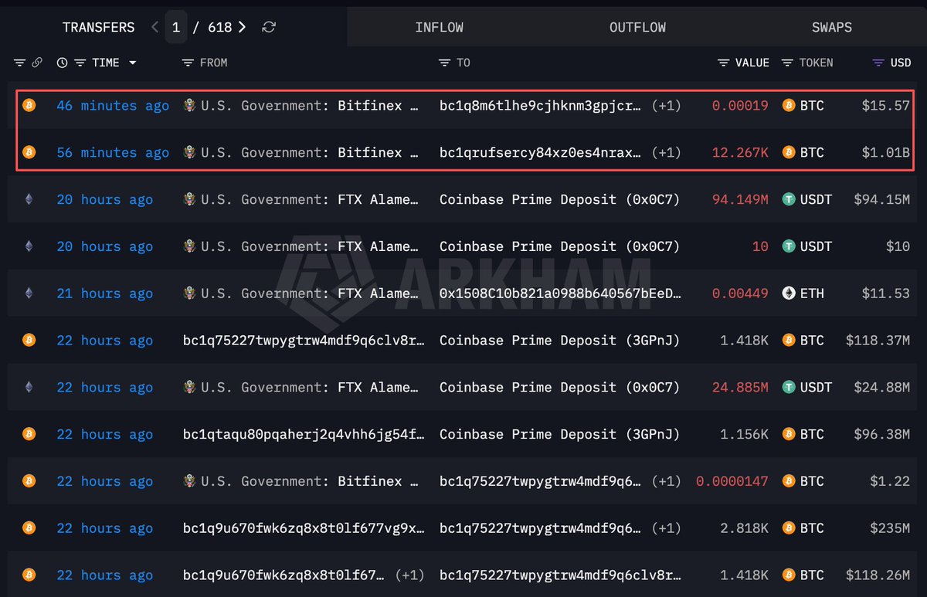Click the BTC token icon in the $1.01B row
This screenshot has width=927, height=597.
[789, 152]
